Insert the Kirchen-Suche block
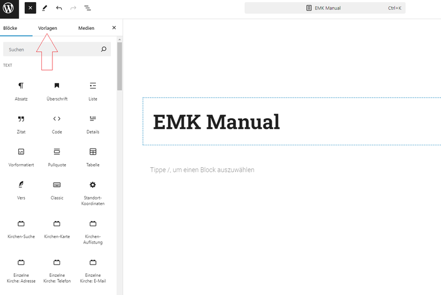Image resolution: width=441 pixels, height=295 pixels. (x=21, y=229)
